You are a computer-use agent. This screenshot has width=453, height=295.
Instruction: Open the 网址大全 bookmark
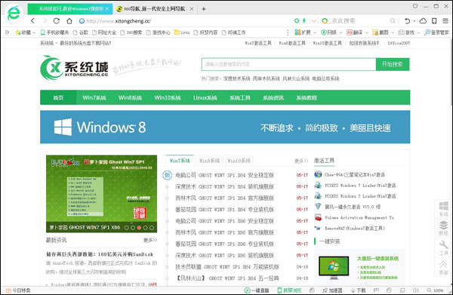pyautogui.click(x=104, y=32)
